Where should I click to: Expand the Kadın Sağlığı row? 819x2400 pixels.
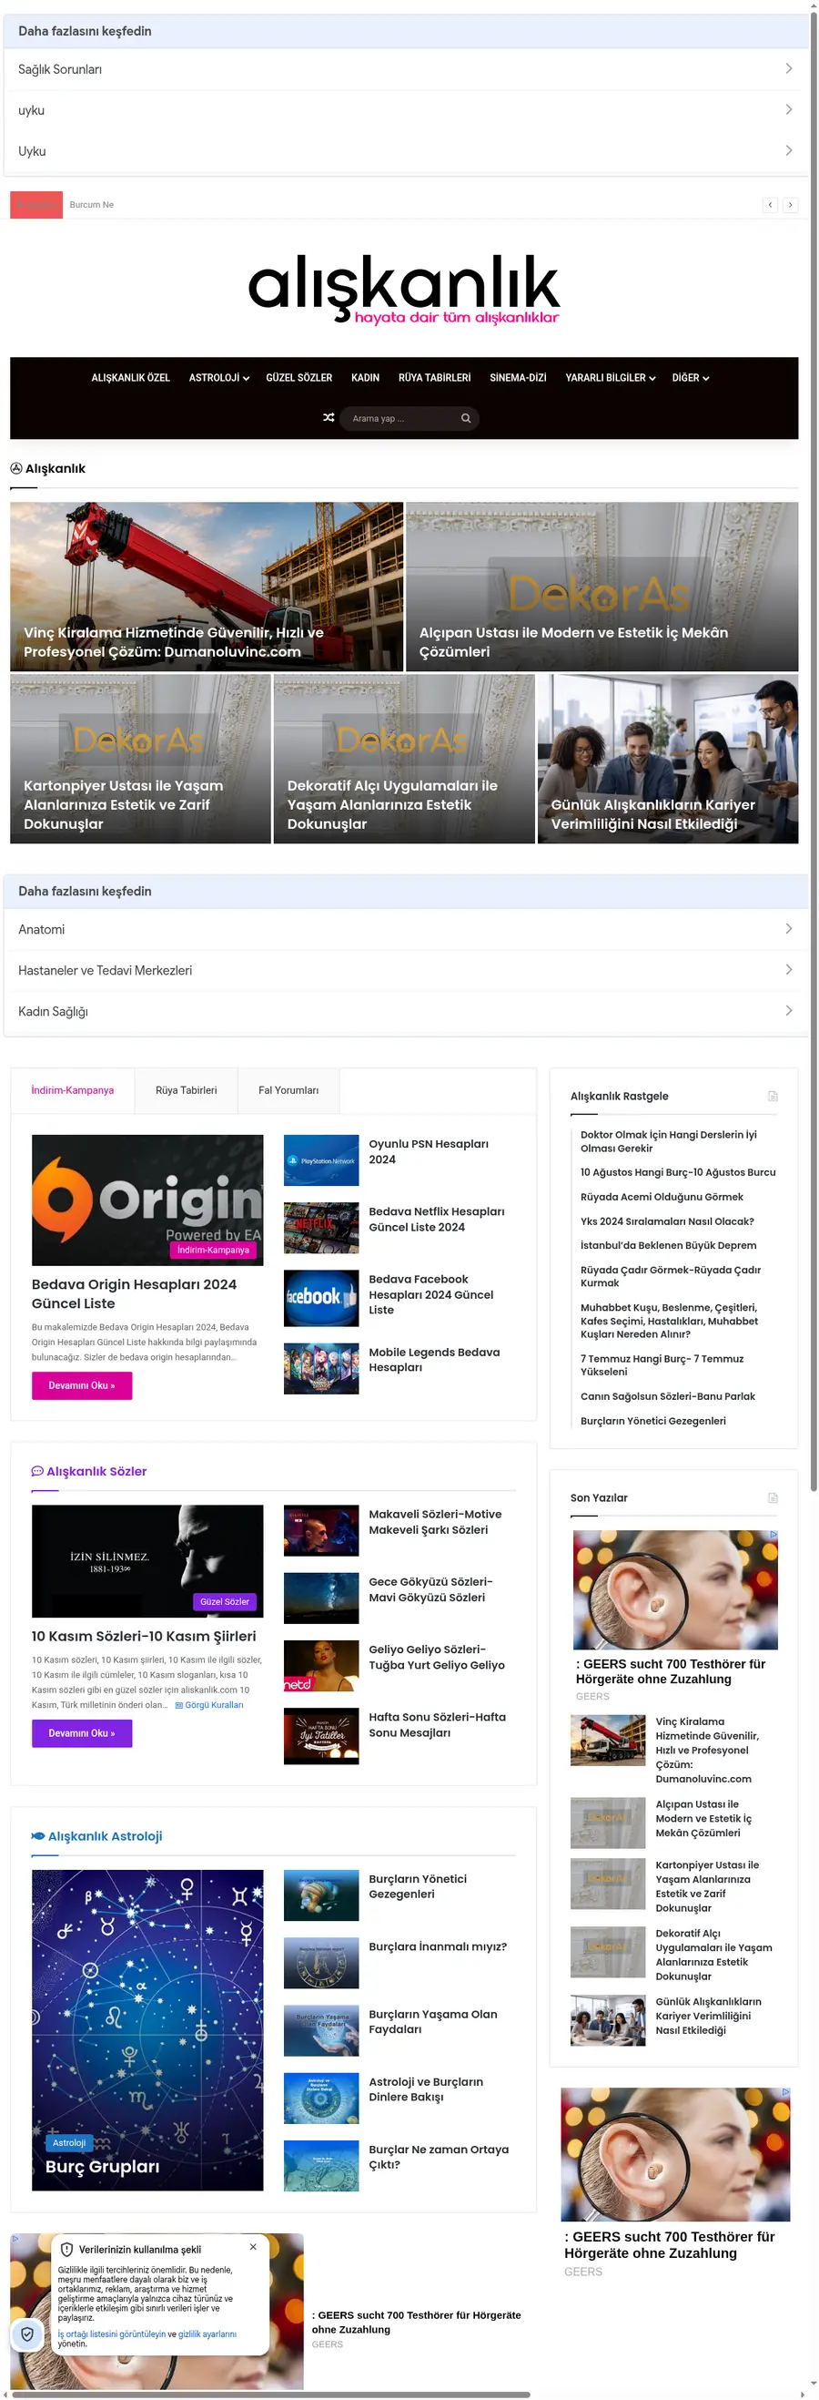pos(405,1011)
